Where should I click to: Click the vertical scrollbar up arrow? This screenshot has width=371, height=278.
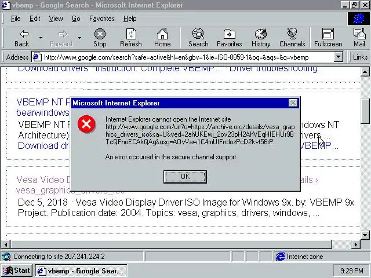pos(365,72)
